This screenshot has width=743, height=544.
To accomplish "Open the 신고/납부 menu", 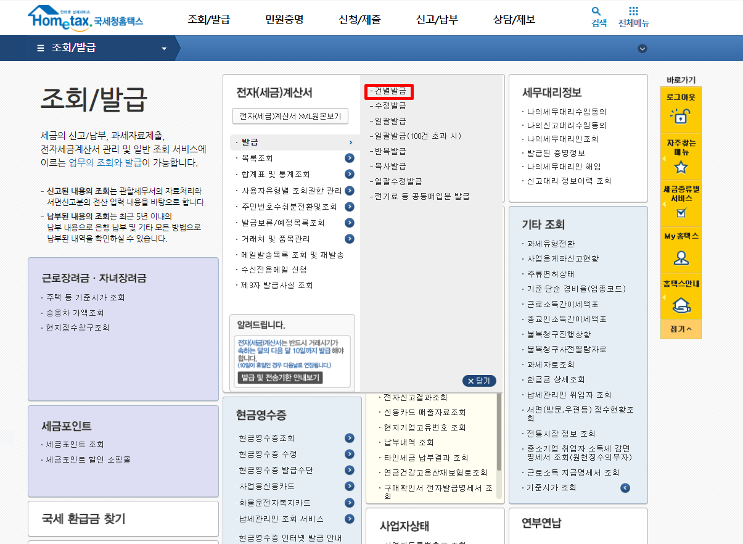I will tap(437, 19).
